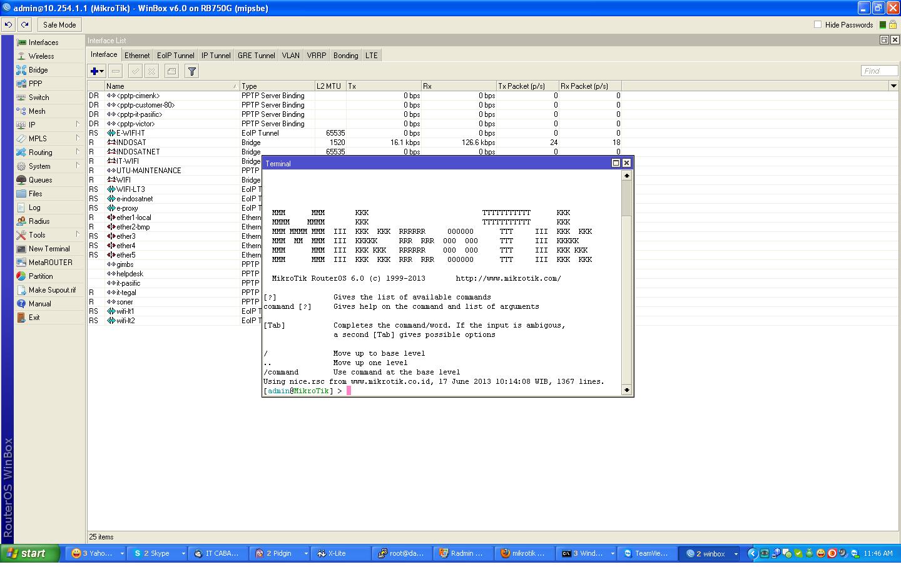Image resolution: width=901 pixels, height=567 pixels.
Task: Open the Skype taskbar button
Action: [x=158, y=553]
